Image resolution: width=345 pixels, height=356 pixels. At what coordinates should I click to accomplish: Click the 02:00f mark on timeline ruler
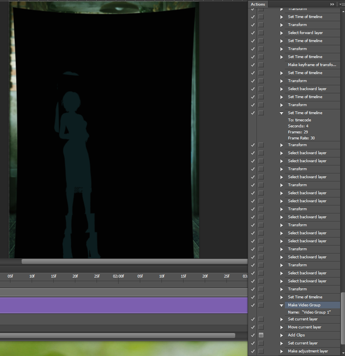point(118,276)
